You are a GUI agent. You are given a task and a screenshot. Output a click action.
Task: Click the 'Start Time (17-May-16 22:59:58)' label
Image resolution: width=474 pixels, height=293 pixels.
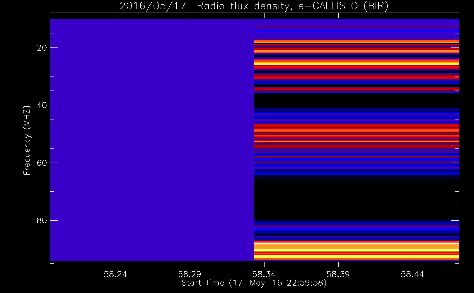pos(254,283)
